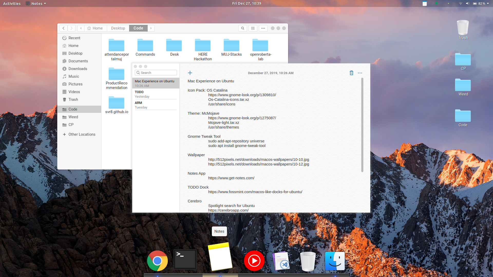Open file manager three-dot menu

[263, 28]
